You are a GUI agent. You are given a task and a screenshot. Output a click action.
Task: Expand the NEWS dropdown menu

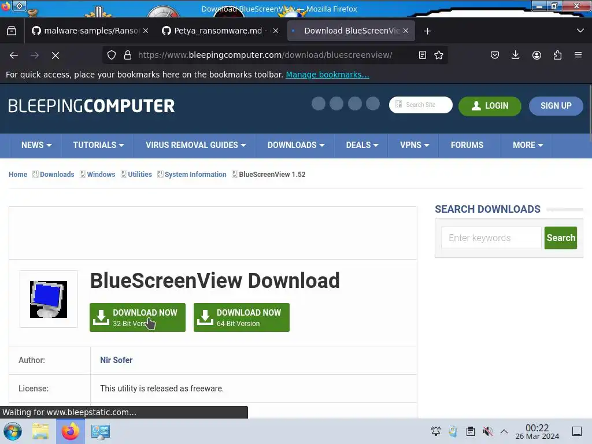36,145
